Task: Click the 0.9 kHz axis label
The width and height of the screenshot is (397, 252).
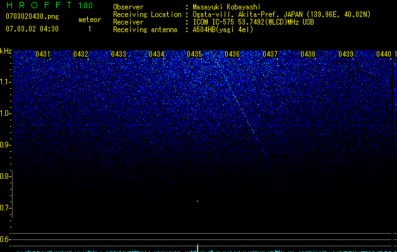Action: tap(5, 145)
